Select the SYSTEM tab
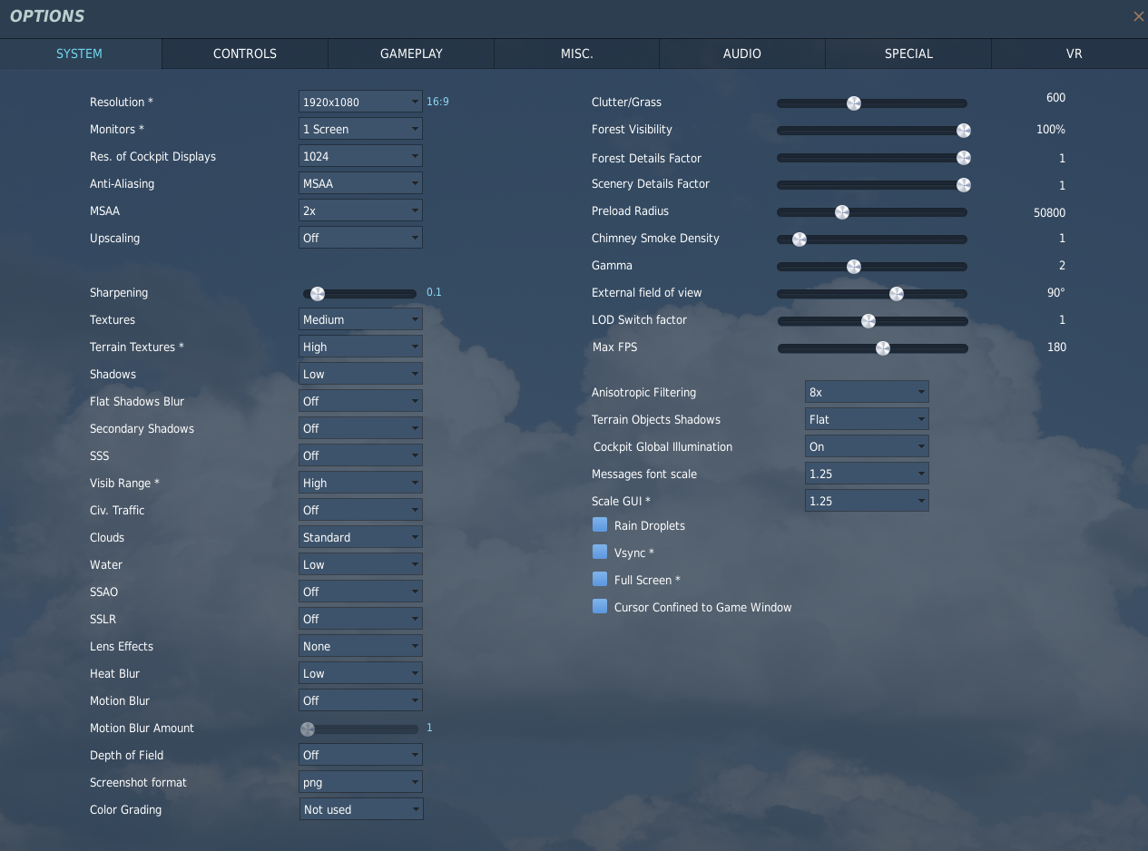The width and height of the screenshot is (1148, 851). pos(80,54)
